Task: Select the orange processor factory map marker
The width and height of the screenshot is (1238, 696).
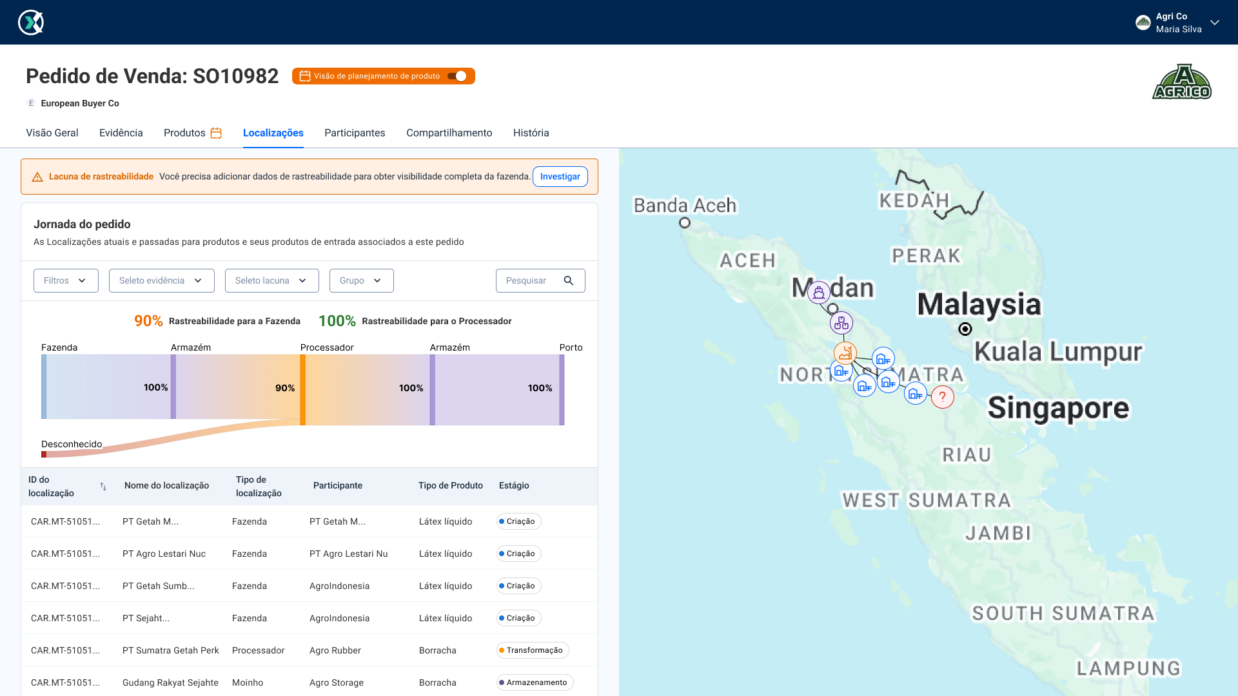Action: click(x=845, y=353)
